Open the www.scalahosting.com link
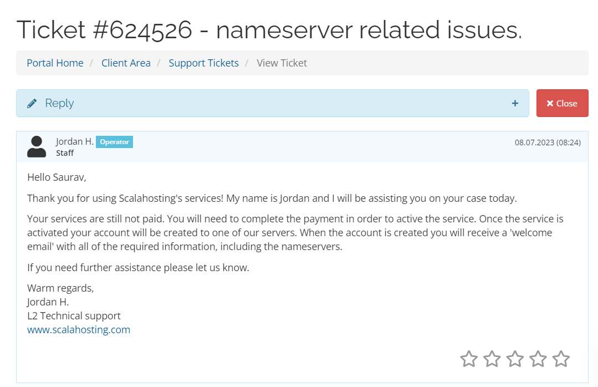The width and height of the screenshot is (598, 387). point(79,330)
